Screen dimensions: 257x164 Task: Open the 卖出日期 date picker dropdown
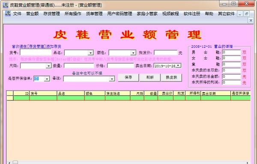tap(178, 66)
